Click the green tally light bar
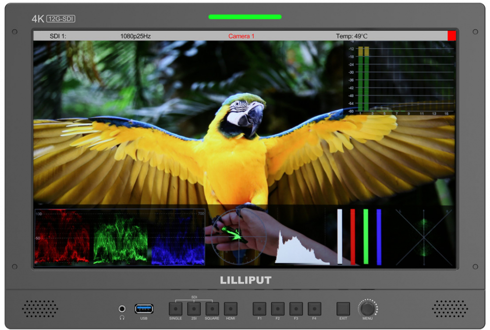 point(245,17)
